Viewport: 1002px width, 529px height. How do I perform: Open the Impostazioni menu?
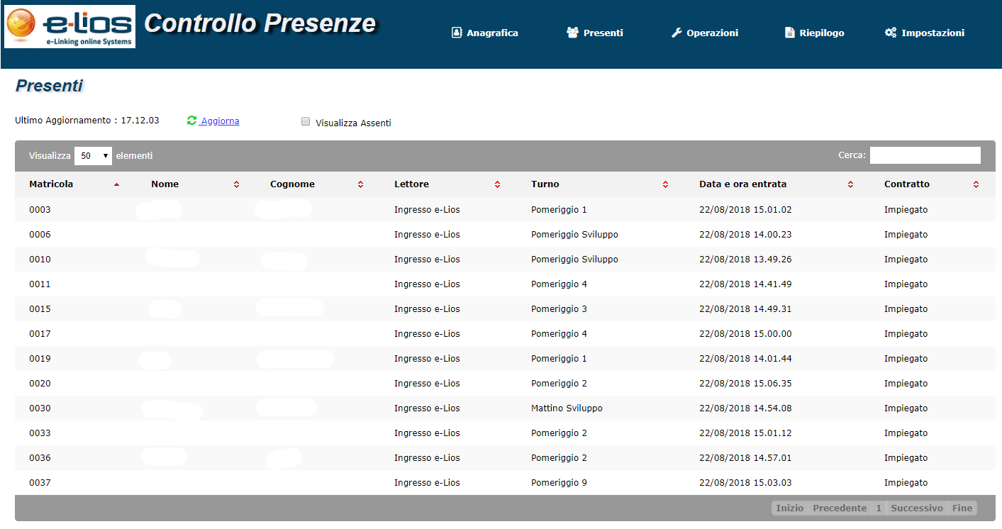(925, 33)
